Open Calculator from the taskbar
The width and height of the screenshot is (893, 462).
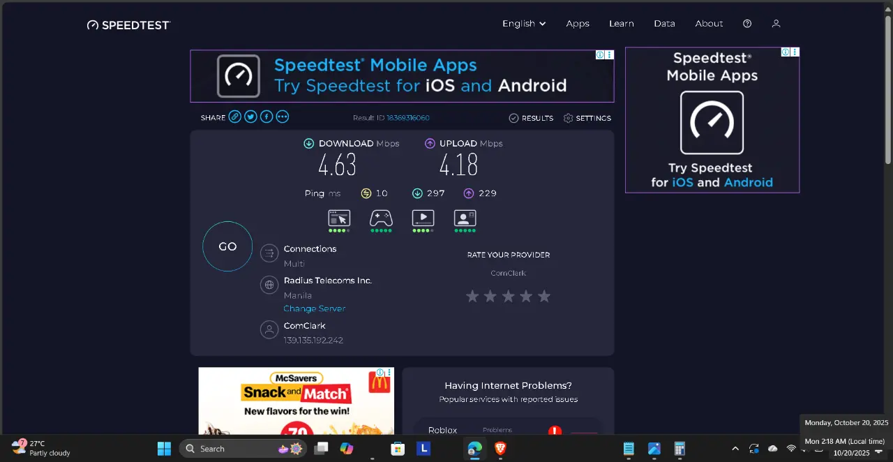pyautogui.click(x=680, y=449)
